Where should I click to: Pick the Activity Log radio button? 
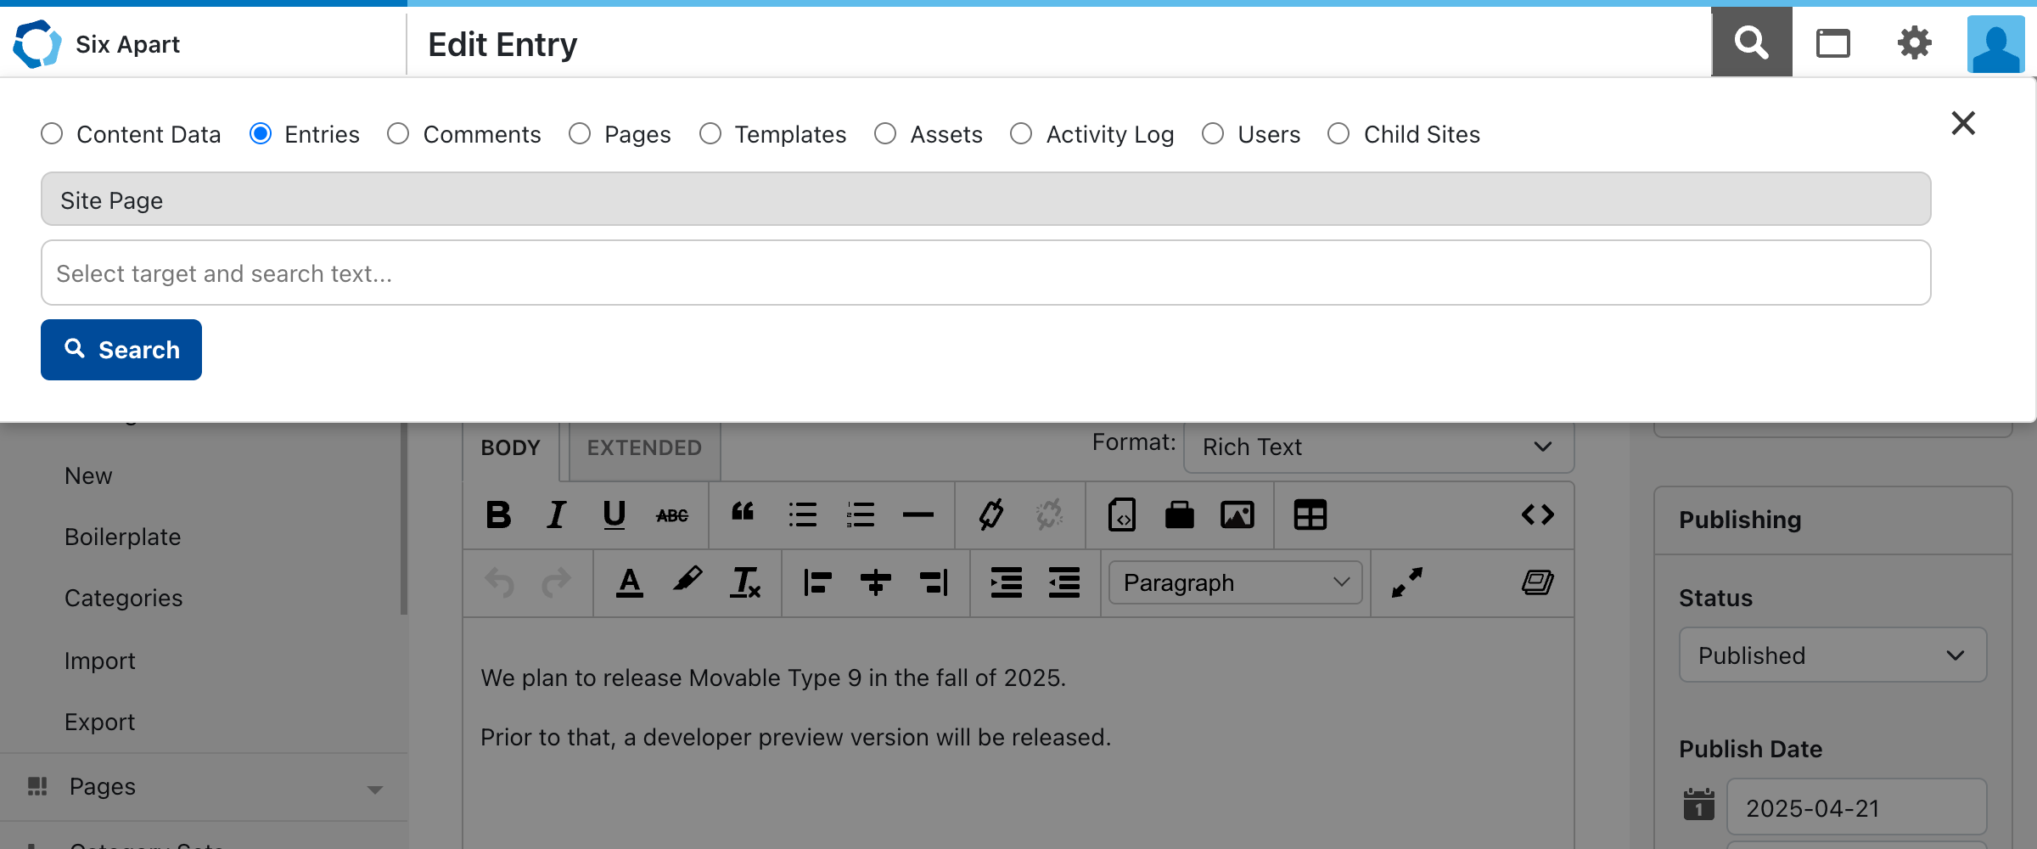click(x=1021, y=134)
